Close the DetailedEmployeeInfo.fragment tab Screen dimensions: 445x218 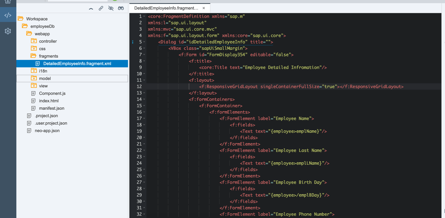click(x=204, y=8)
